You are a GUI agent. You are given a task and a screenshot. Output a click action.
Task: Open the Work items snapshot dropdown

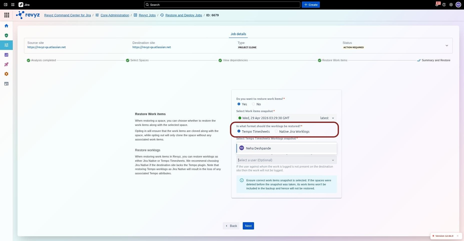[x=286, y=118]
